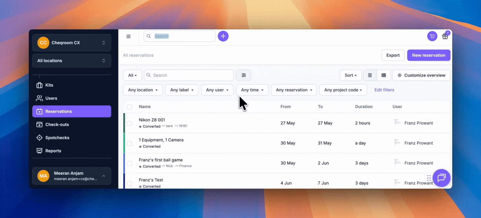Switch to list view layout
Viewport: 481px width, 218px height.
pos(370,75)
